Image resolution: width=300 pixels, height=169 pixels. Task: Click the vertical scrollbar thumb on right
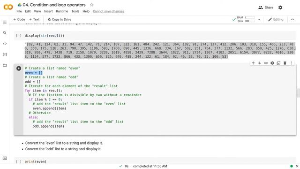coord(298,93)
